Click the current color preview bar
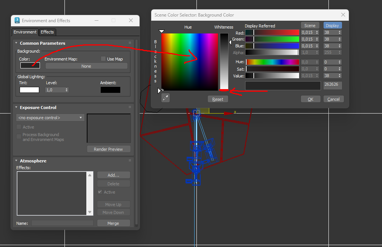The height and width of the screenshot is (247, 382). 283,86
